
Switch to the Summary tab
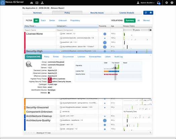[x=37, y=13]
